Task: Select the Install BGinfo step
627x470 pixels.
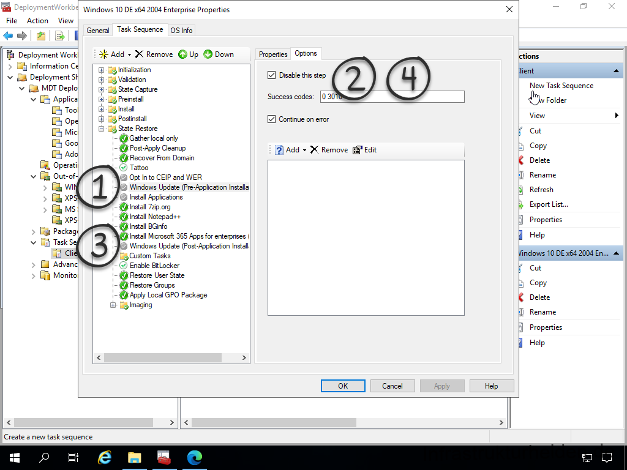Action: tap(148, 226)
